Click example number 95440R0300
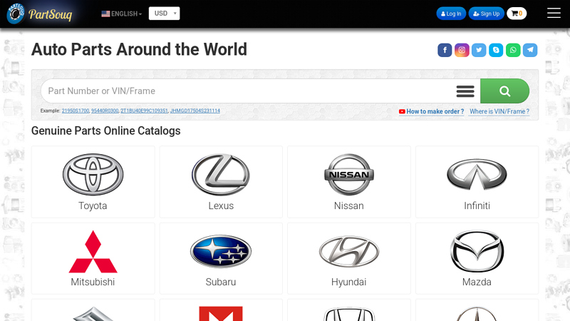The image size is (570, 321). coord(105,111)
